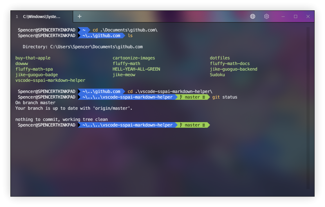Click the vscode-sspai-markdown-helper directory name
The height and width of the screenshot is (207, 325).
(x=50, y=80)
